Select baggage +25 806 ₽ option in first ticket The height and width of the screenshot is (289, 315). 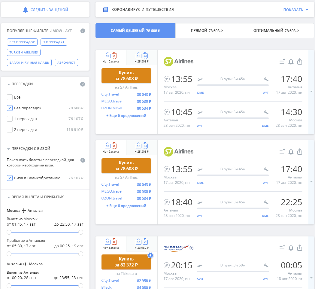142,57
